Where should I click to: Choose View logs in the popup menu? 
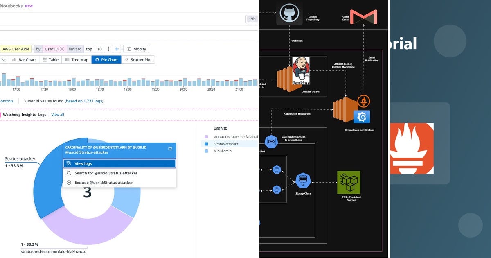(119, 163)
